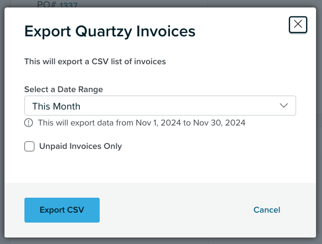
Task: Enable the Unpaid Invoices Only checkbox
Action: coord(29,146)
